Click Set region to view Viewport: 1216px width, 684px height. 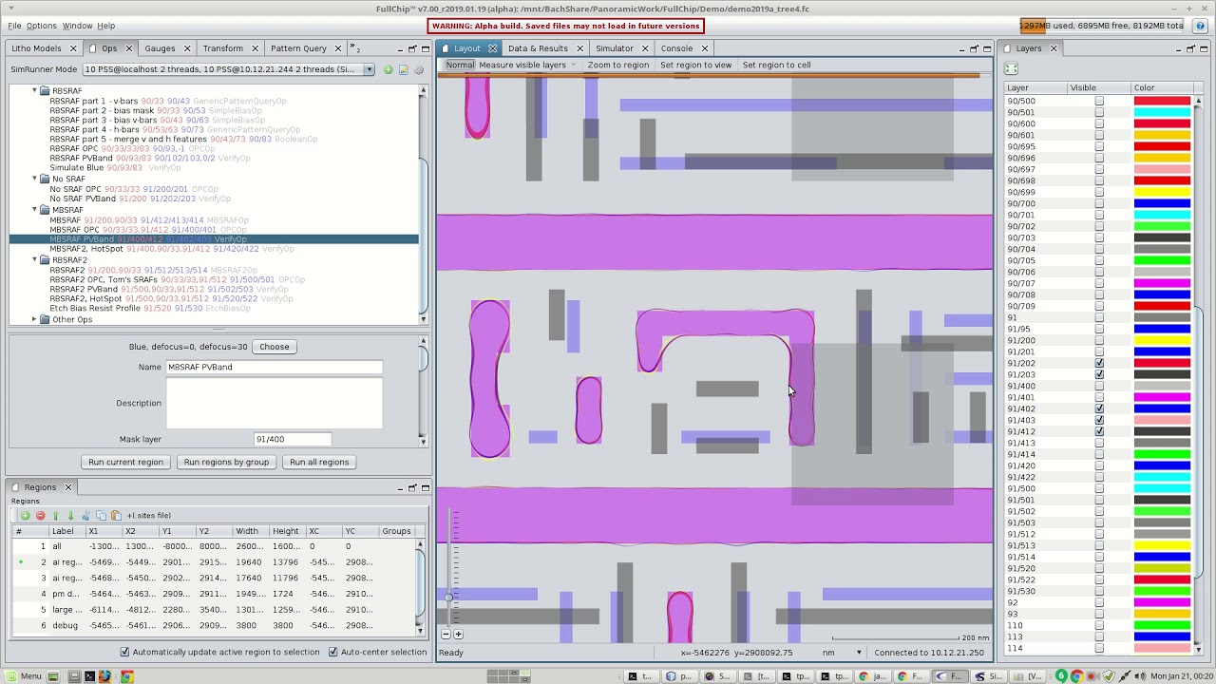696,65
